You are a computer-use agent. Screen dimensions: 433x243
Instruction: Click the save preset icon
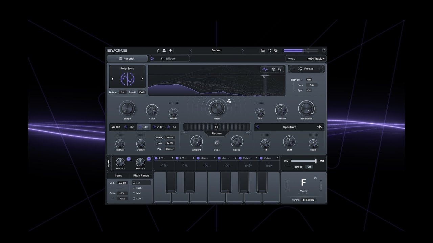click(263, 50)
